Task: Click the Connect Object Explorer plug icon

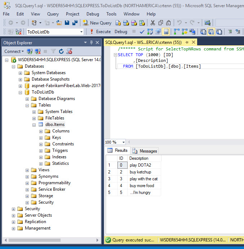Action: point(30,51)
